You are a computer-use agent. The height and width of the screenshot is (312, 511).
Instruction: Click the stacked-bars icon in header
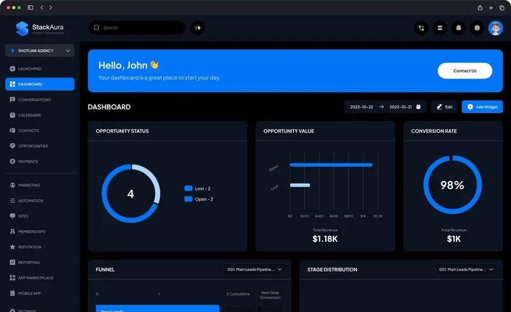(x=439, y=28)
